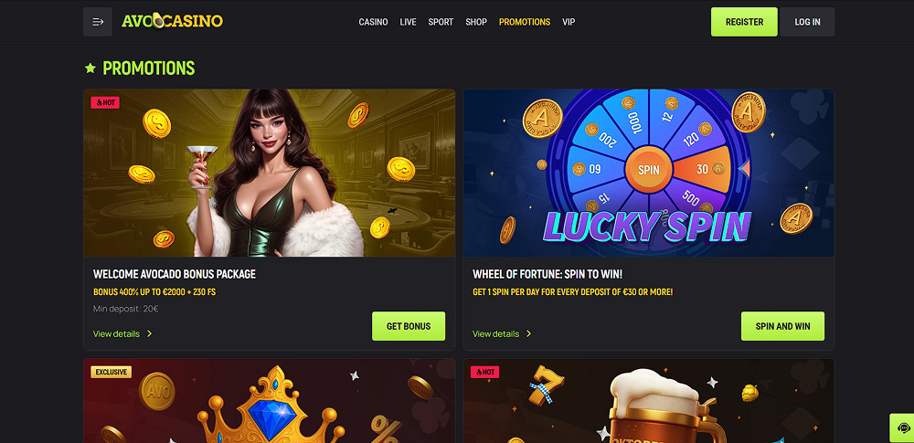Open the Casino menu item
This screenshot has height=443, width=914.
pyautogui.click(x=373, y=22)
